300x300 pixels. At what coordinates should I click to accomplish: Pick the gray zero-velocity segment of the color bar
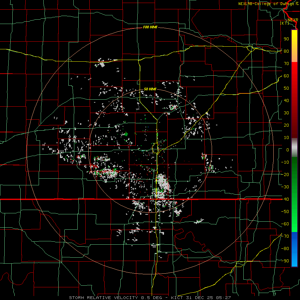(294, 148)
